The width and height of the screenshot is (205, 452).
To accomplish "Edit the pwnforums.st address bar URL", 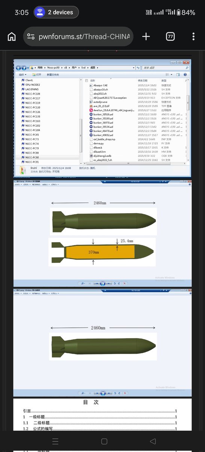I will pyautogui.click(x=84, y=37).
